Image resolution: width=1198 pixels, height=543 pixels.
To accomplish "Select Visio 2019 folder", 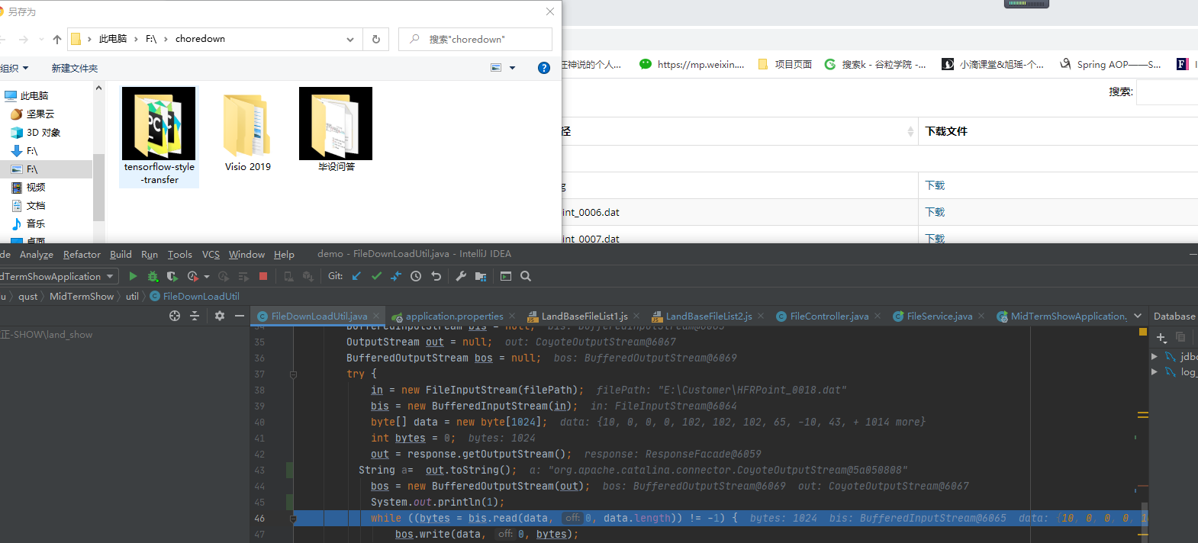I will 248,130.
